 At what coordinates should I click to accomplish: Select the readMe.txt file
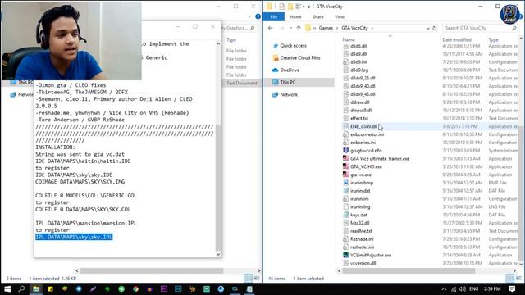pyautogui.click(x=361, y=231)
